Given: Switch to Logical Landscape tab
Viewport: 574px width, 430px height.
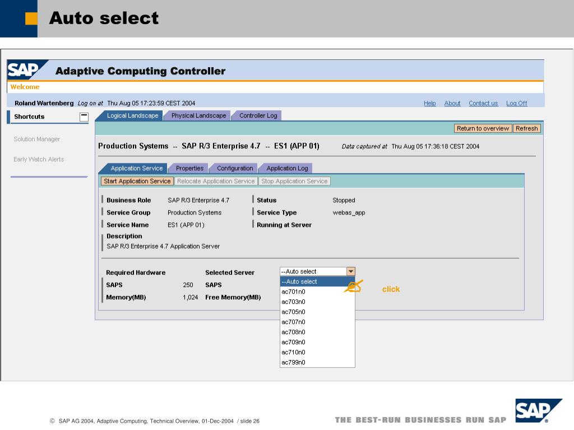Looking at the screenshot, I should (x=132, y=115).
